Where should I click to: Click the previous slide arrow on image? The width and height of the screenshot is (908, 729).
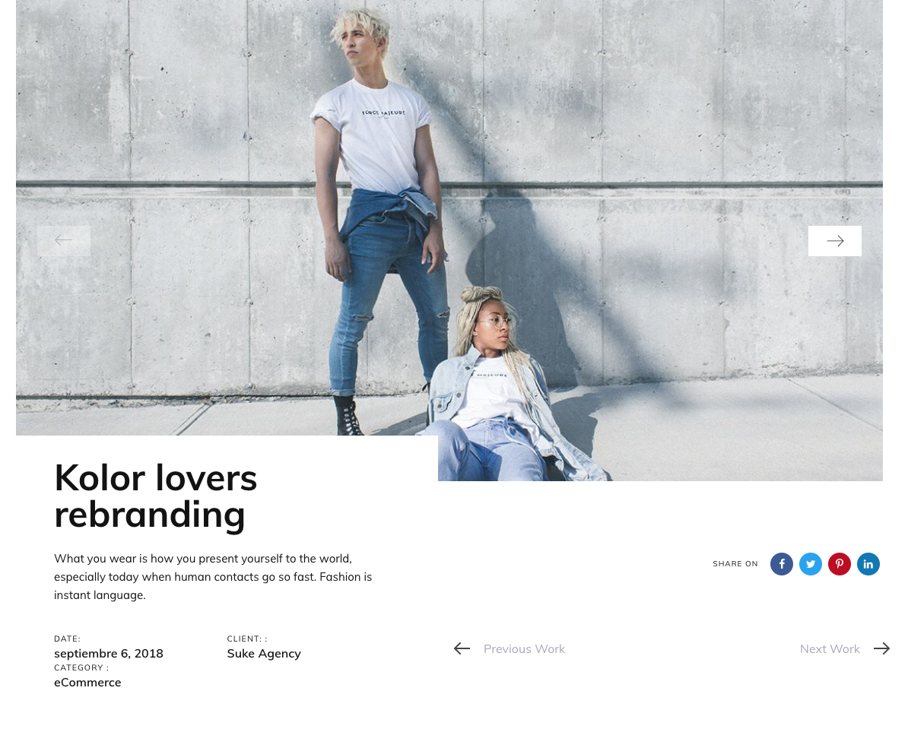64,241
